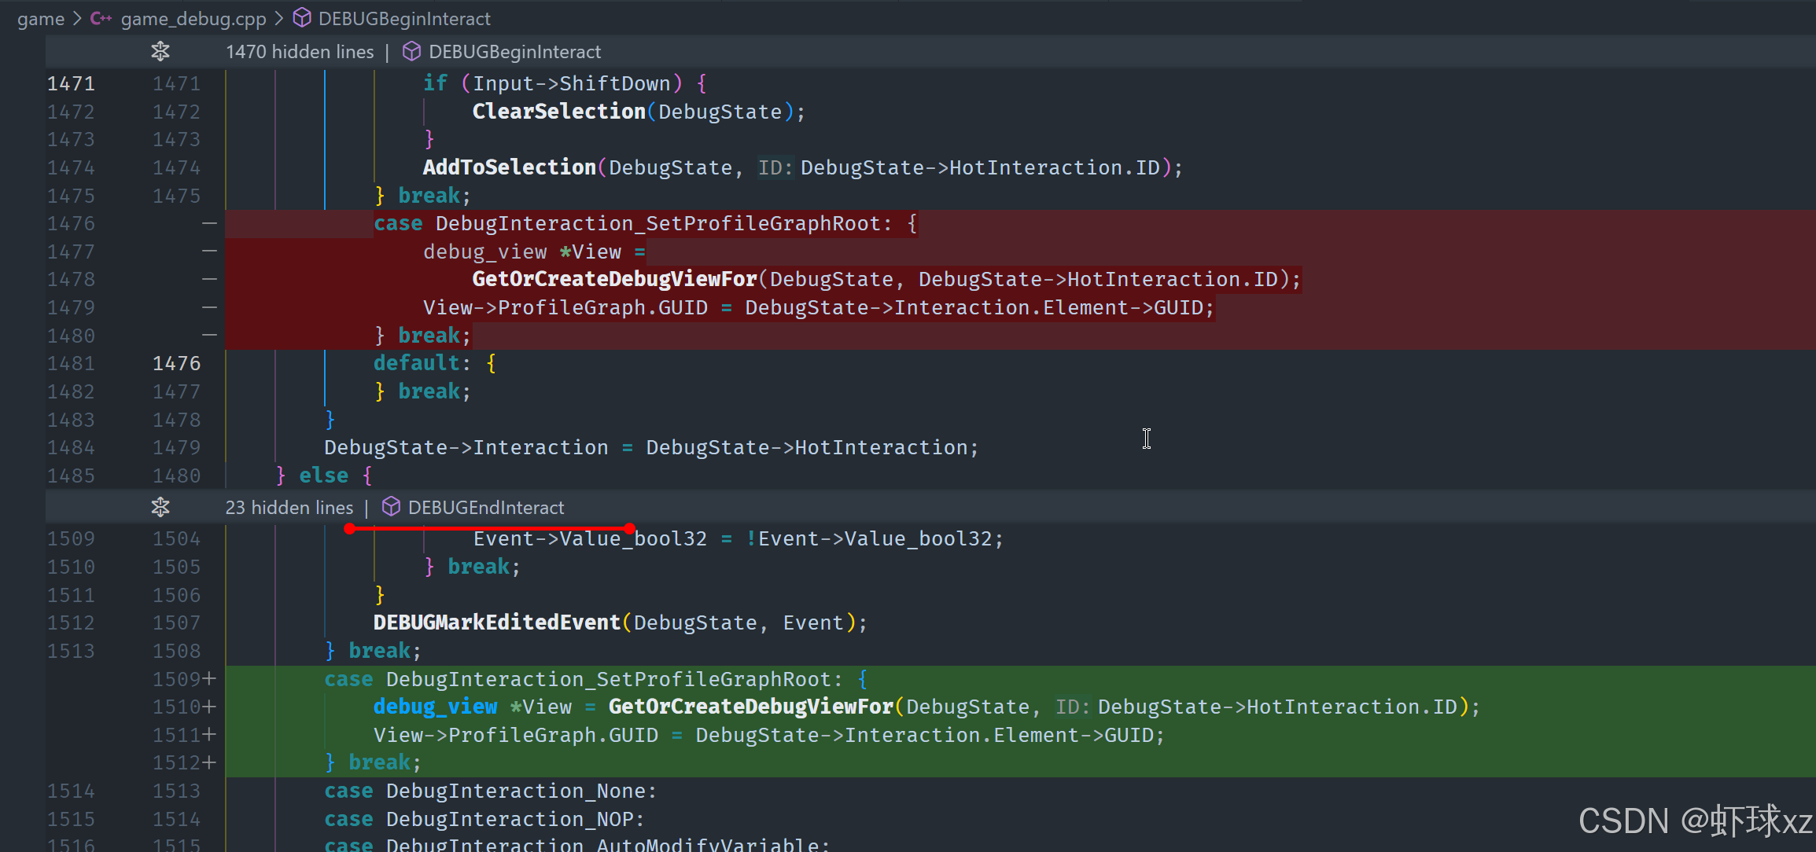Show the 1470 hidden lines text
1816x852 pixels.
pyautogui.click(x=300, y=51)
